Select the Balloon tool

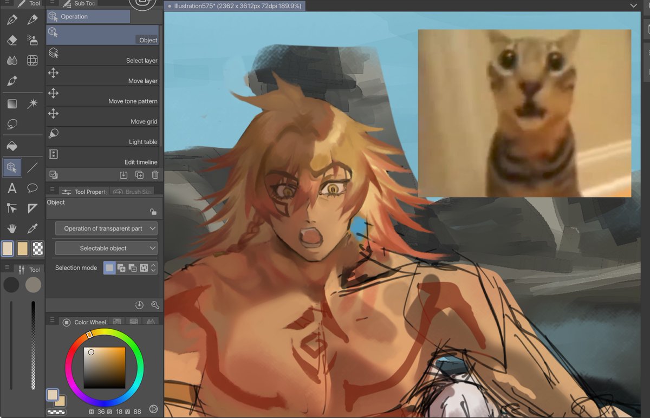(x=32, y=188)
